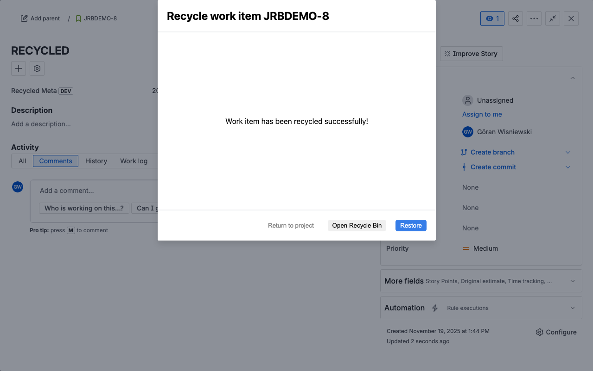Image resolution: width=593 pixels, height=371 pixels.
Task: Click the Add a comment field
Action: (x=93, y=191)
